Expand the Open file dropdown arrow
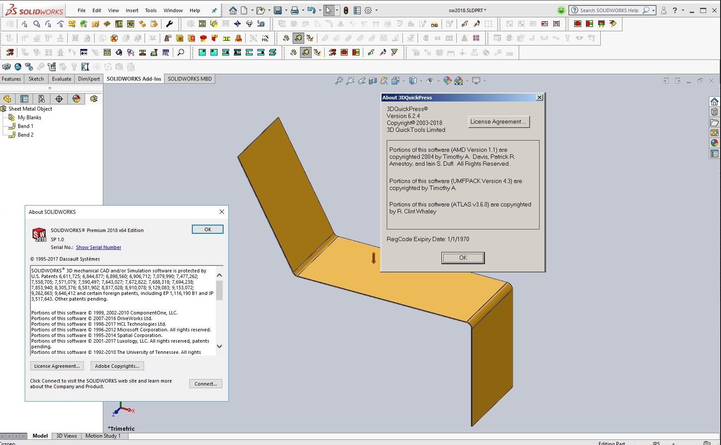Image resolution: width=721 pixels, height=445 pixels. 269,10
